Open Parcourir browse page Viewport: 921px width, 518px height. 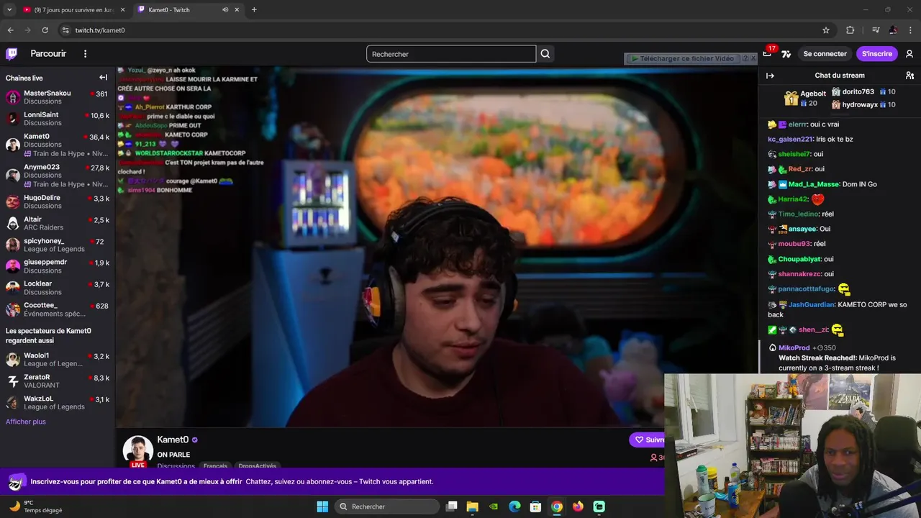coord(48,54)
